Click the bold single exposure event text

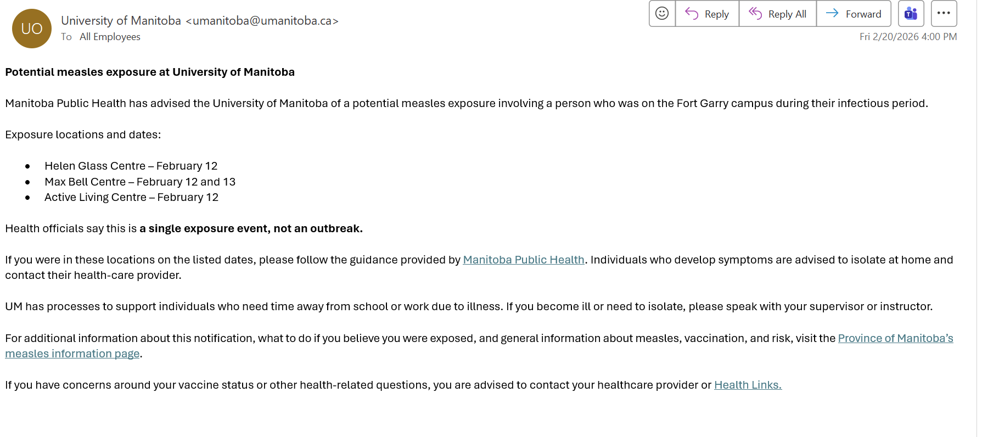point(251,228)
